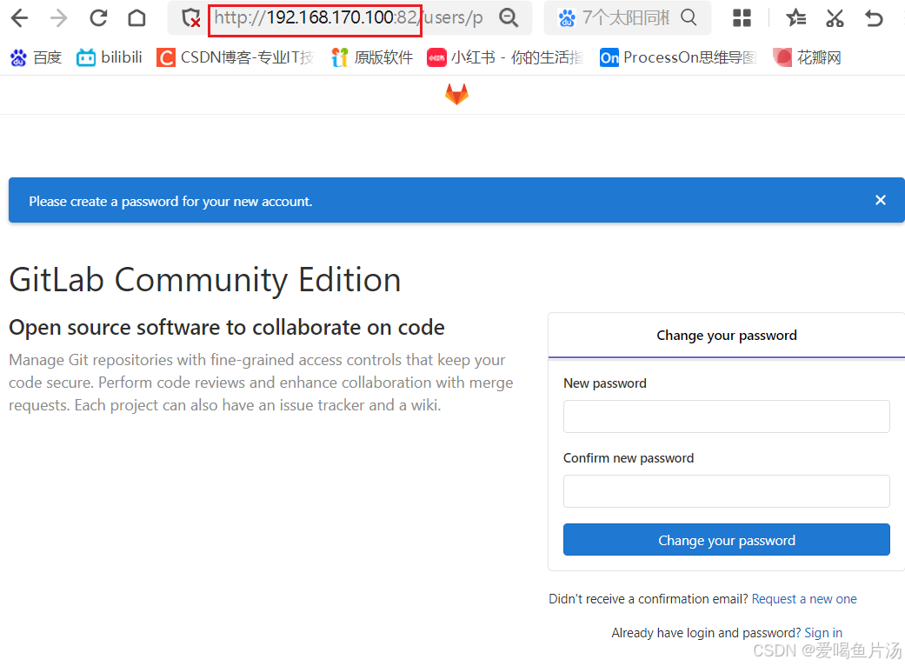The height and width of the screenshot is (666, 905).
Task: Open the bilibili bookmark
Action: [x=109, y=57]
